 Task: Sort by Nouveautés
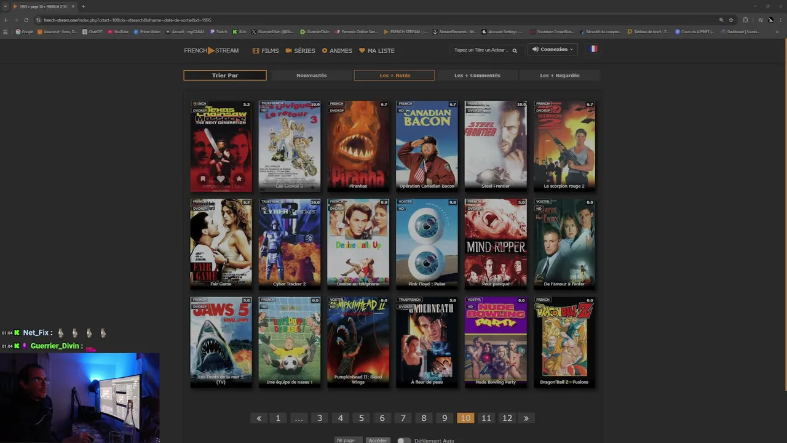tap(312, 75)
